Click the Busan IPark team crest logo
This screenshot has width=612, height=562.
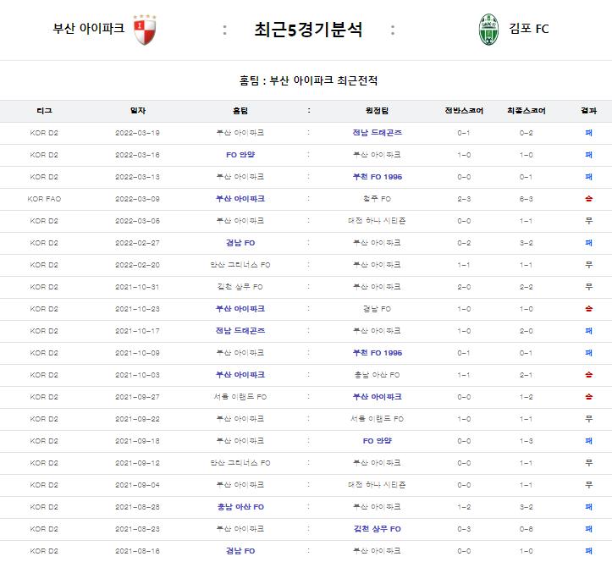click(145, 30)
